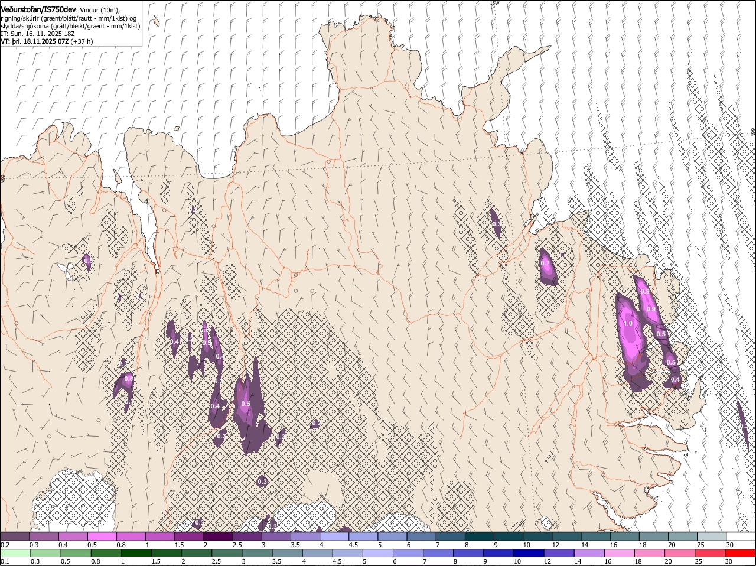Viewport: 756px width, 566px height.
Task: Pick darkest purple upper swatch between 2 and 2.5
Action: point(218,536)
